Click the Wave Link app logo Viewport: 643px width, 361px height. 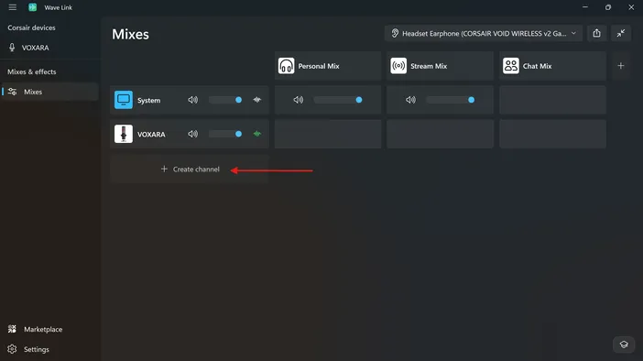coord(32,7)
